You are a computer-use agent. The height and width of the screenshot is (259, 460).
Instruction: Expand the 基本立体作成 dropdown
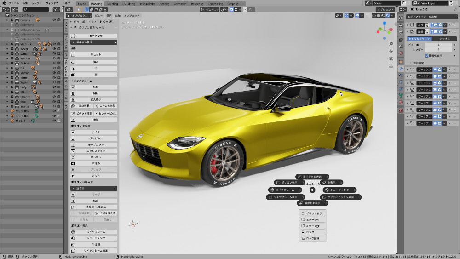pyautogui.click(x=94, y=42)
